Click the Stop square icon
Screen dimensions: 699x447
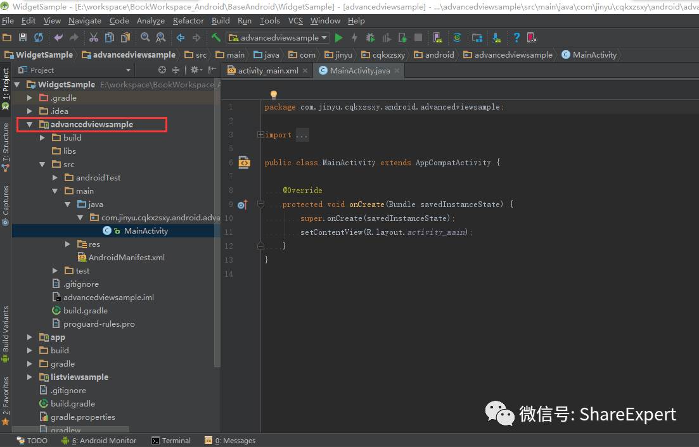(418, 38)
